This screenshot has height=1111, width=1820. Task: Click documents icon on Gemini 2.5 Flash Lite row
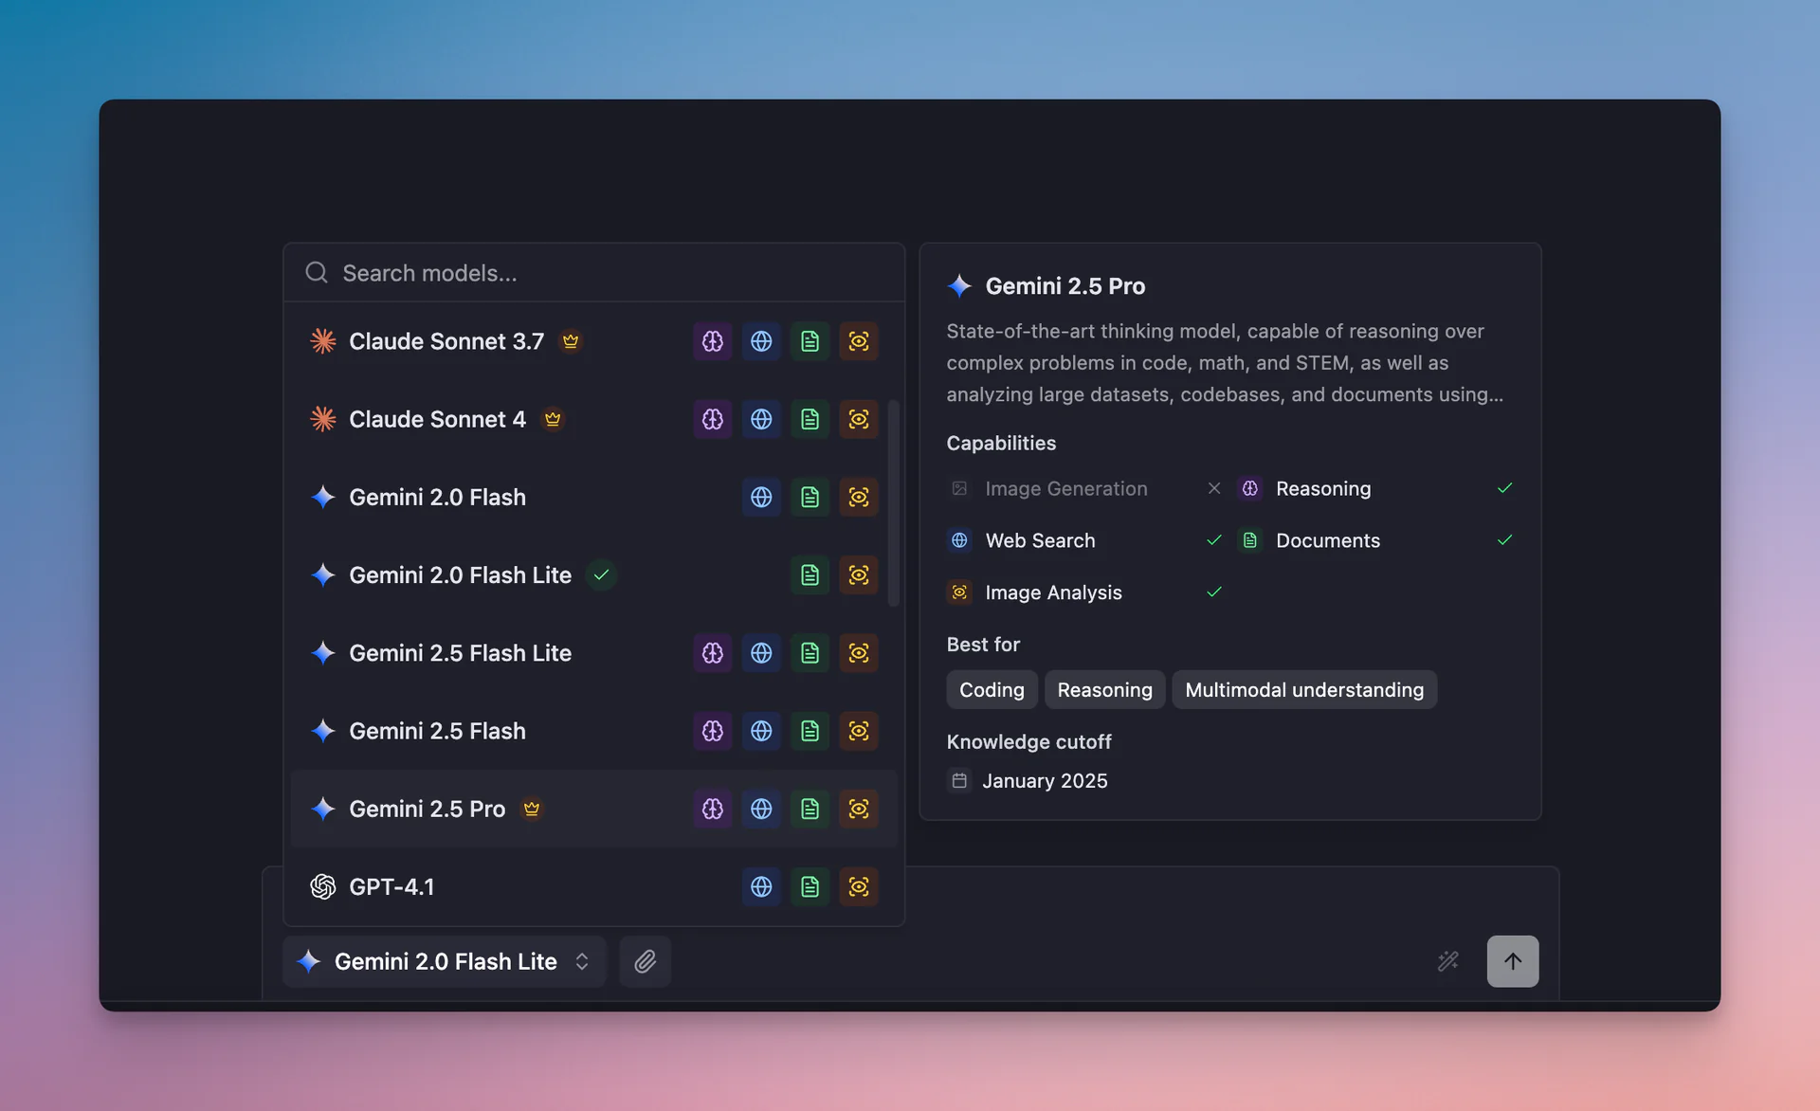point(810,653)
